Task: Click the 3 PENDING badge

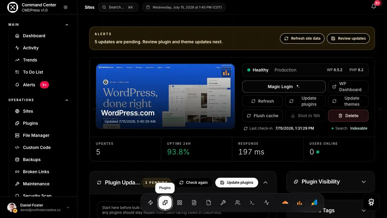Action: 157,183
